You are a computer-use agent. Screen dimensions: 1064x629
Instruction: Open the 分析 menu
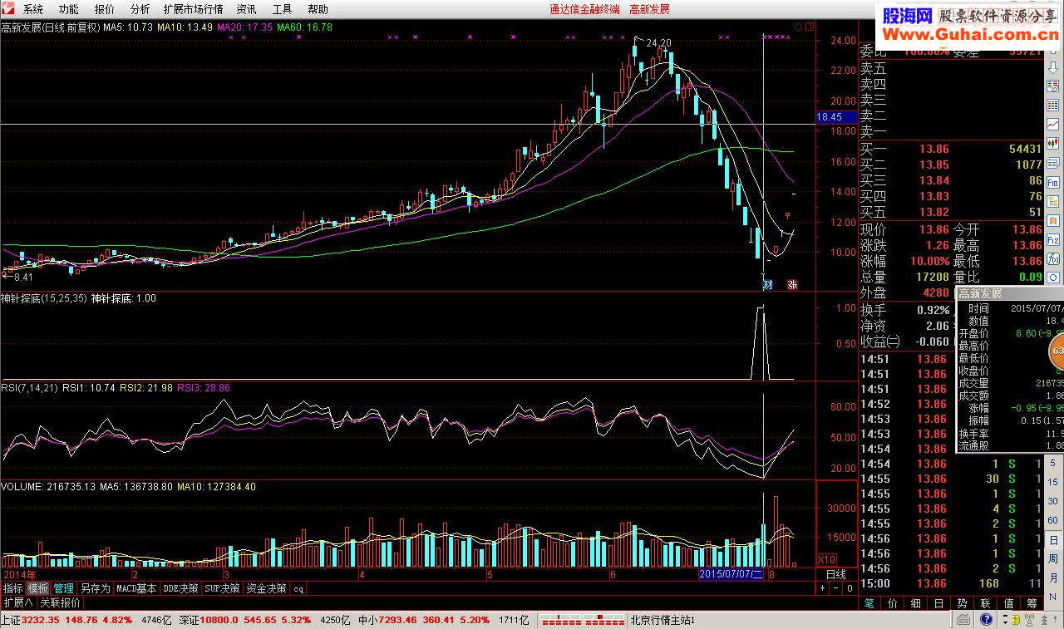click(140, 9)
